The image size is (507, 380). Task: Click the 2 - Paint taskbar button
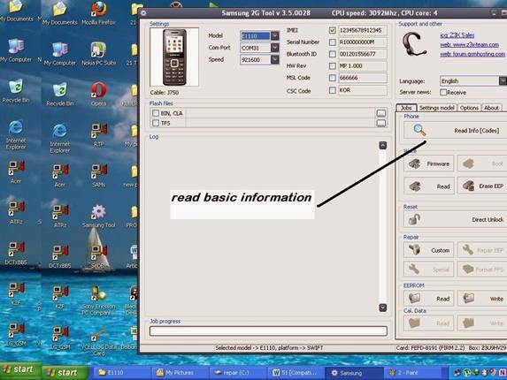coord(413,373)
